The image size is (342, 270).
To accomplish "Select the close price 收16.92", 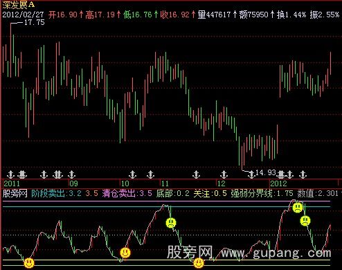I will point(175,15).
